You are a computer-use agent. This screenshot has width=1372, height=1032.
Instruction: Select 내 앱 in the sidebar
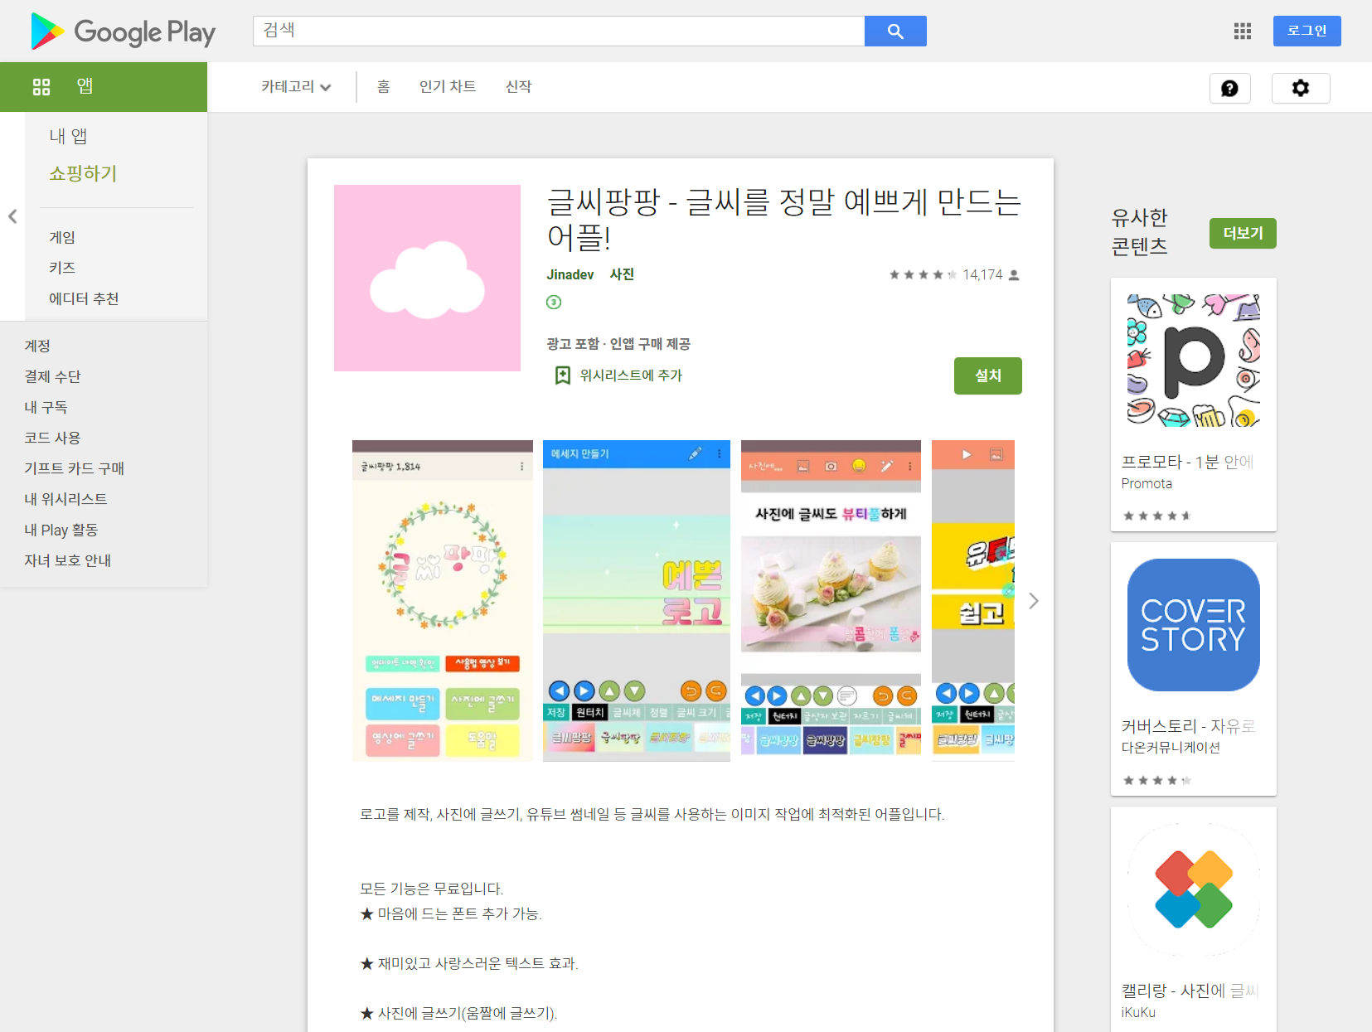(68, 136)
